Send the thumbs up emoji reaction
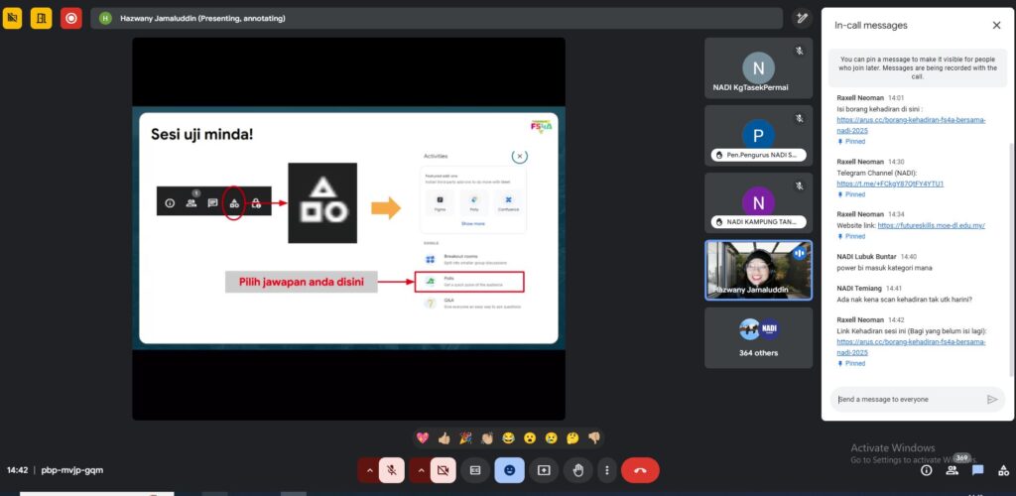 tap(444, 437)
